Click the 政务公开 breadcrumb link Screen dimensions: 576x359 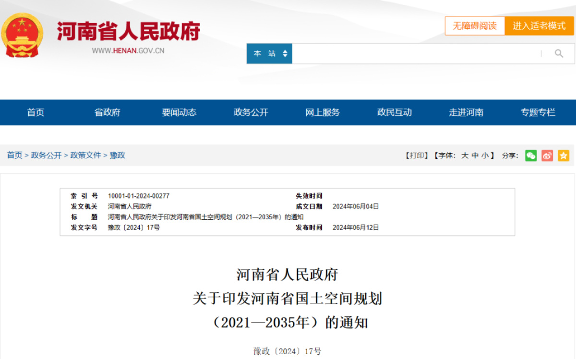[47, 156]
